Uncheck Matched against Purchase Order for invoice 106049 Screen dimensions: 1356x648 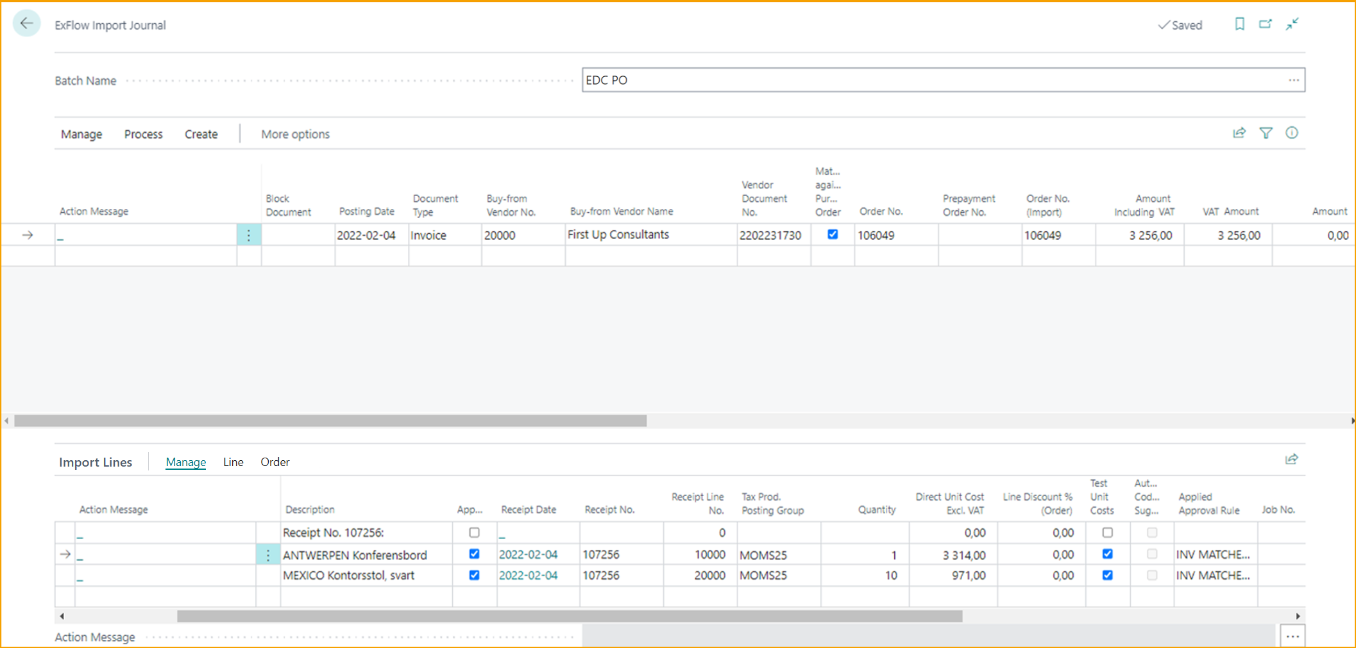[832, 235]
